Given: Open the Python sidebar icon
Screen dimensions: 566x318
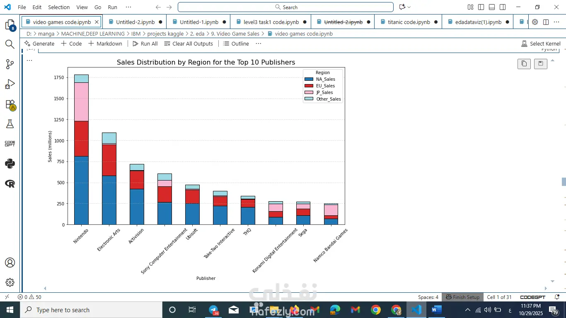Looking at the screenshot, I should point(10,164).
